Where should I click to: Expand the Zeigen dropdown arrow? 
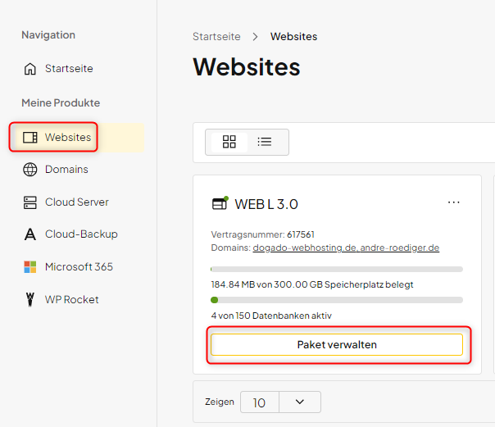(x=300, y=402)
